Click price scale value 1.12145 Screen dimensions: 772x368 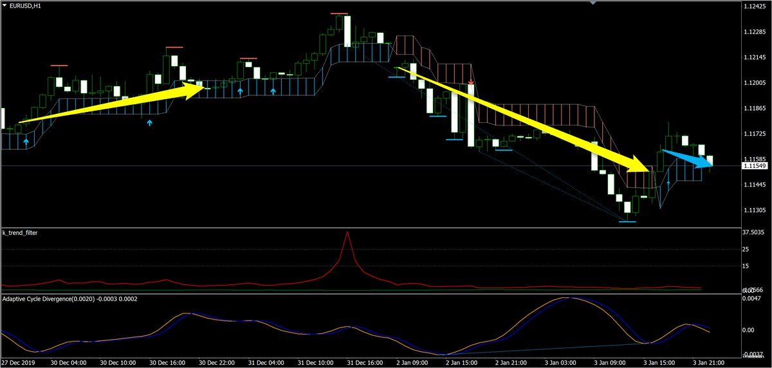tap(753, 58)
